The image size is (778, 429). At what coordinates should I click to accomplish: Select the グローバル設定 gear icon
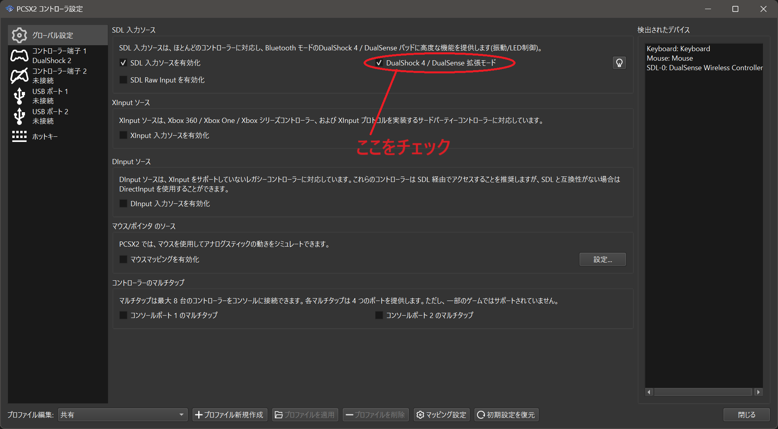click(19, 35)
